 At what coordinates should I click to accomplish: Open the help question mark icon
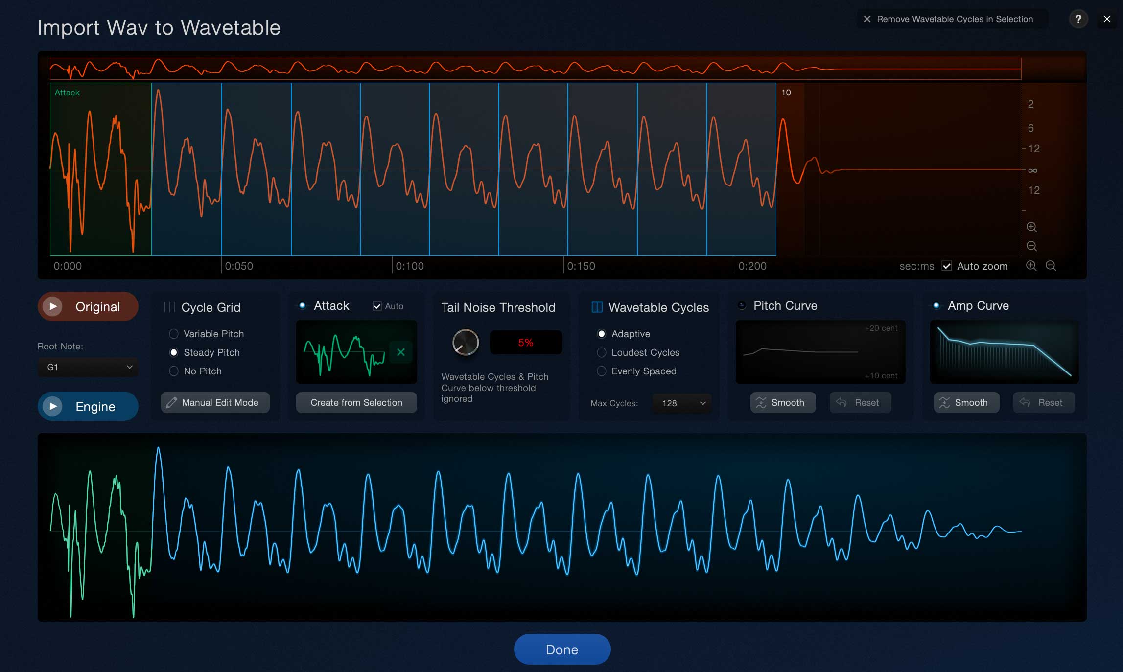pos(1078,19)
